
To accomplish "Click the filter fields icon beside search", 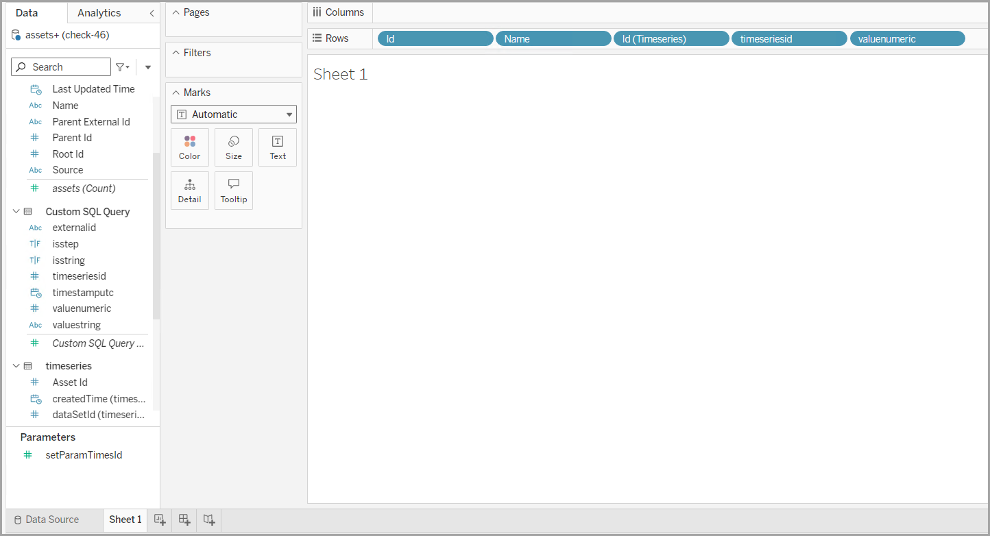I will coord(122,67).
